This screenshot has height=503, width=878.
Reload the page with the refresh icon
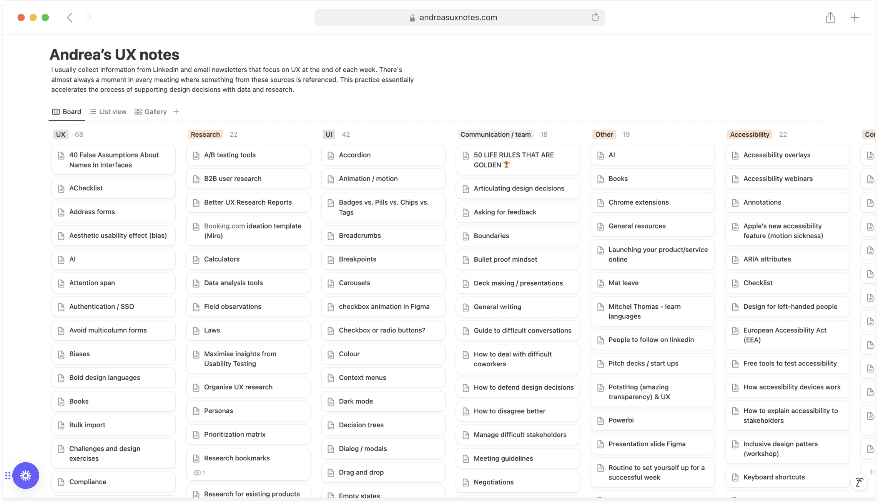pos(595,17)
